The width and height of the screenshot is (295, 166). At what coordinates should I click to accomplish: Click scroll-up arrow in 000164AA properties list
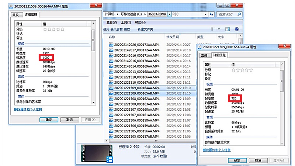pos(93,23)
